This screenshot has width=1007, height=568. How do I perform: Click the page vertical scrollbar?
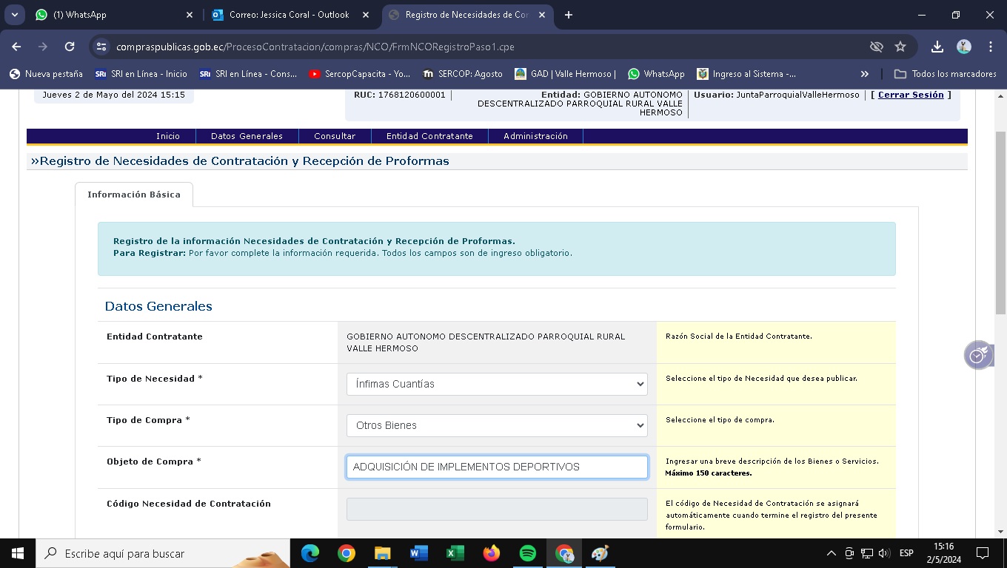pos(1000,222)
